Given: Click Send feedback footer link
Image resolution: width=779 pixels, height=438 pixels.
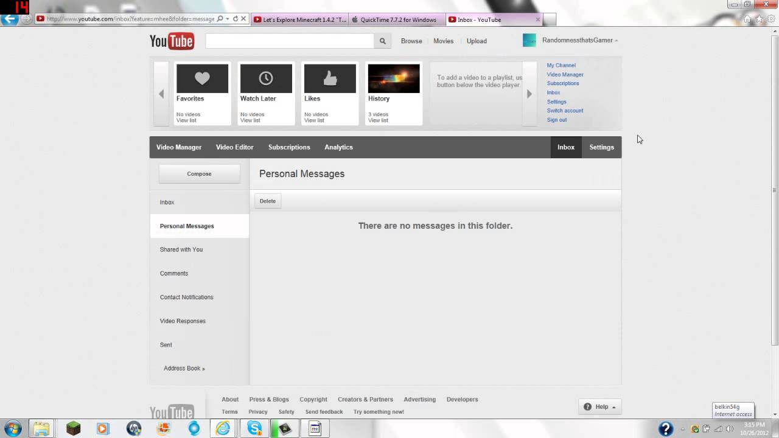Looking at the screenshot, I should coord(324,412).
